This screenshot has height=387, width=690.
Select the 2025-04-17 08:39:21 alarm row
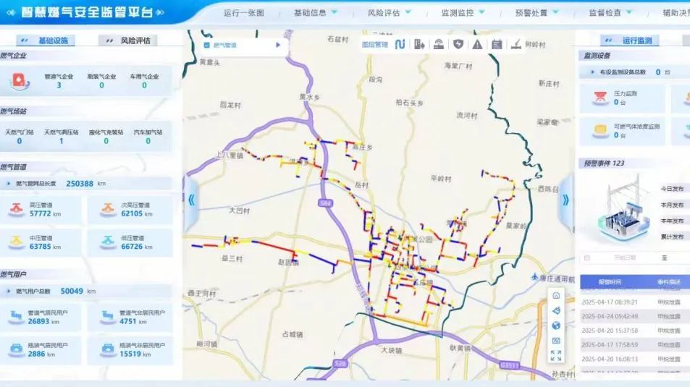click(x=635, y=302)
